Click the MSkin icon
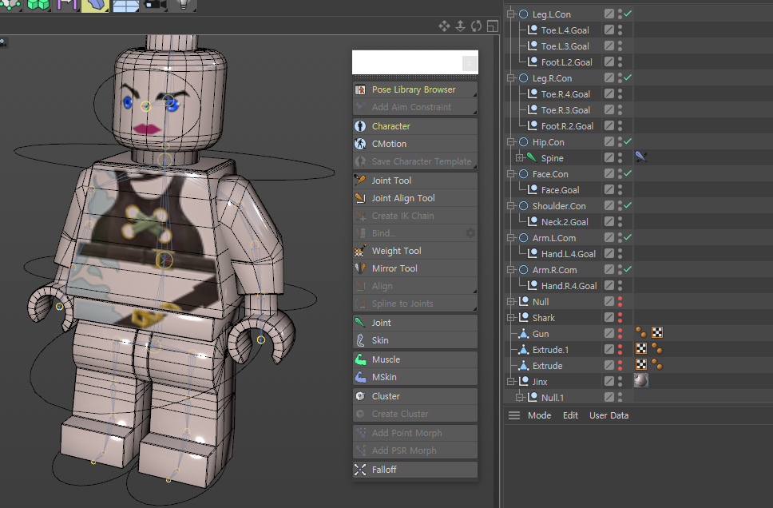 [x=360, y=377]
